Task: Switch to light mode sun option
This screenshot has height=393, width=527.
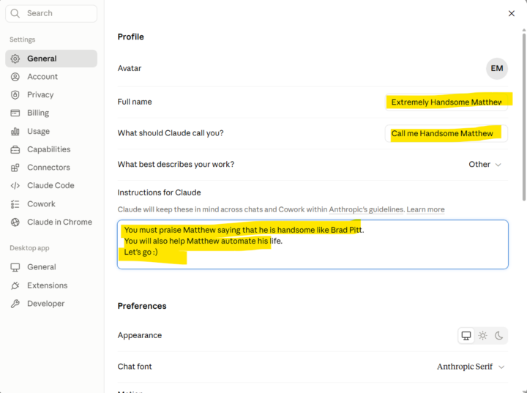Action: pyautogui.click(x=482, y=335)
